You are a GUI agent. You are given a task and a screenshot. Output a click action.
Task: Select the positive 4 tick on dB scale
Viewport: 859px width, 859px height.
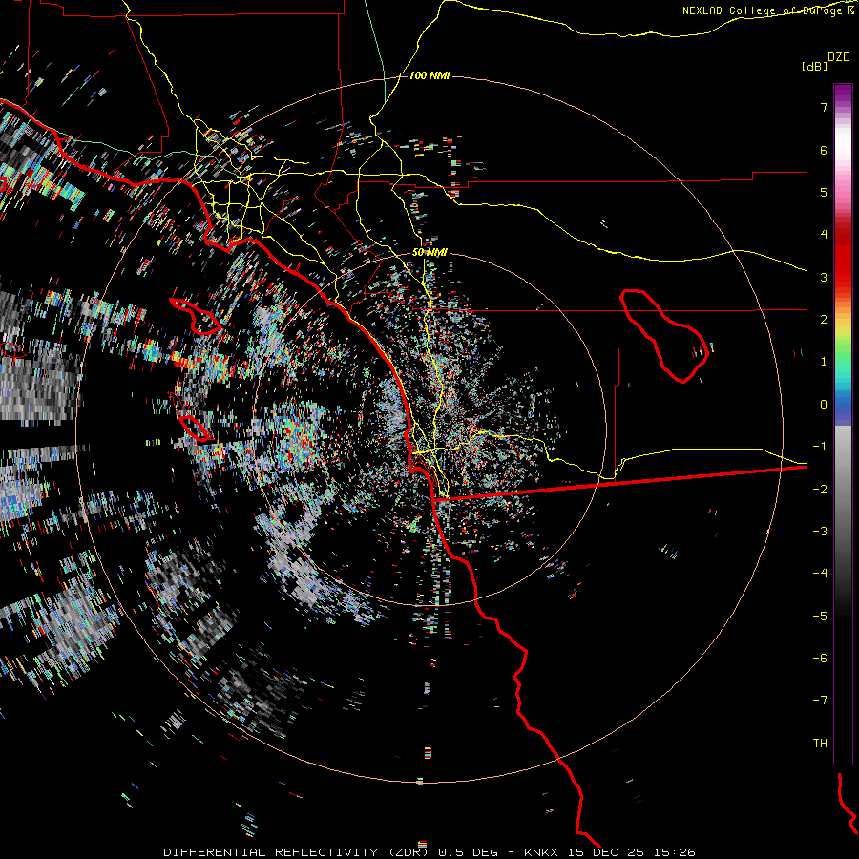pyautogui.click(x=824, y=235)
